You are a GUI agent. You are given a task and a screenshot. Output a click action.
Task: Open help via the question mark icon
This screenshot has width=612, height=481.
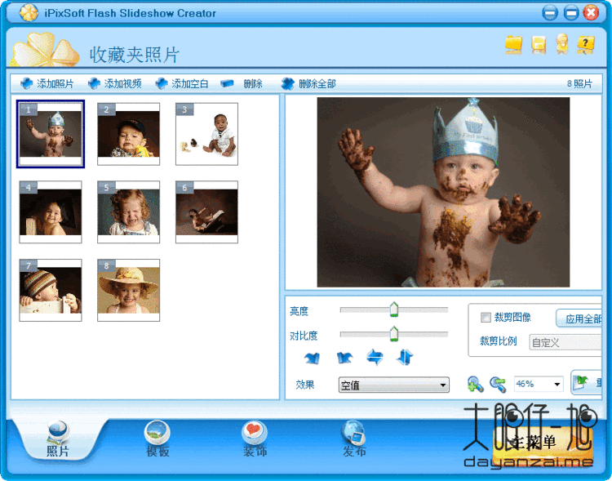(x=585, y=44)
